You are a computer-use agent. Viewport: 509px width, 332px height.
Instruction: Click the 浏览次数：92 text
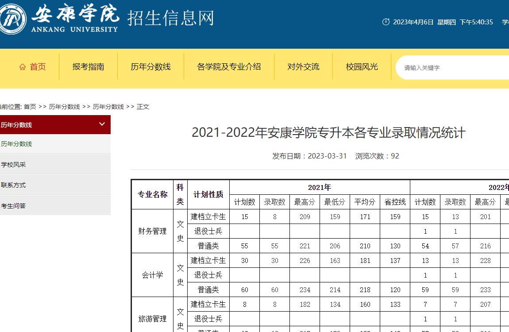(377, 156)
